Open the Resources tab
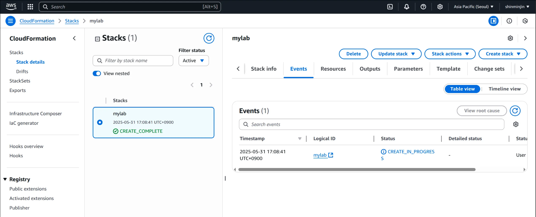 [333, 69]
